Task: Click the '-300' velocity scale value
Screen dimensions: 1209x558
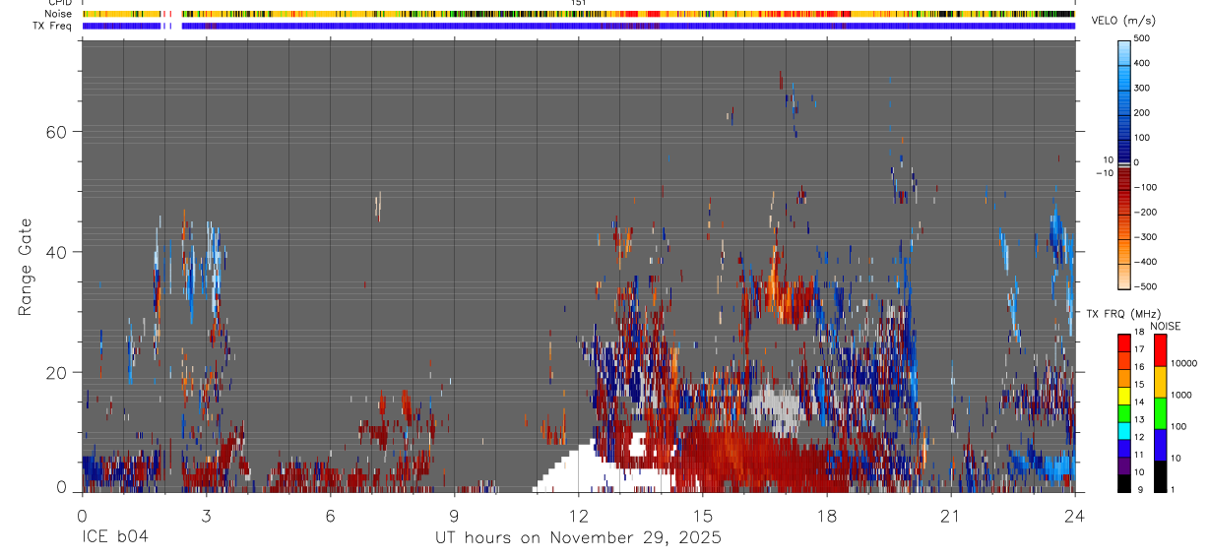Action: [1144, 237]
